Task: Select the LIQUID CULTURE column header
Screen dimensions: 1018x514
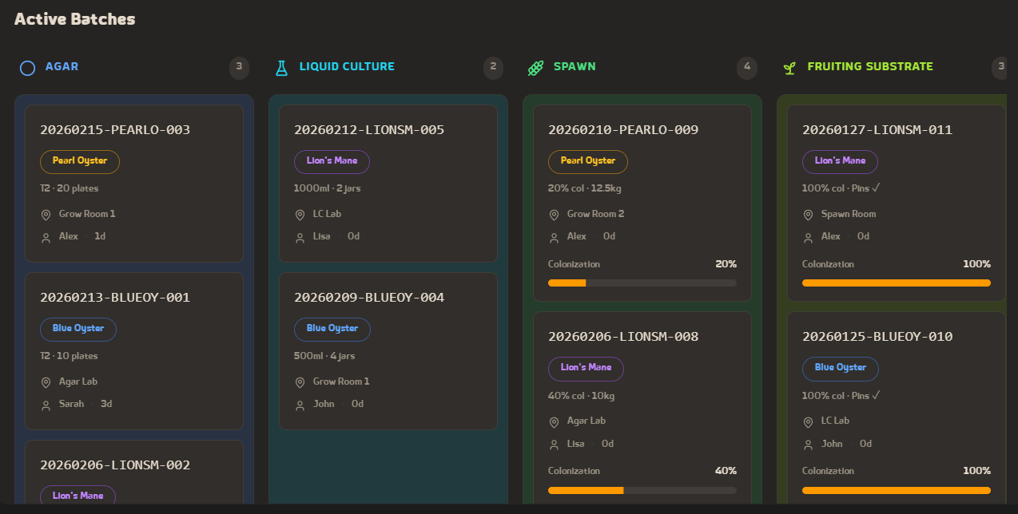Action: (347, 67)
